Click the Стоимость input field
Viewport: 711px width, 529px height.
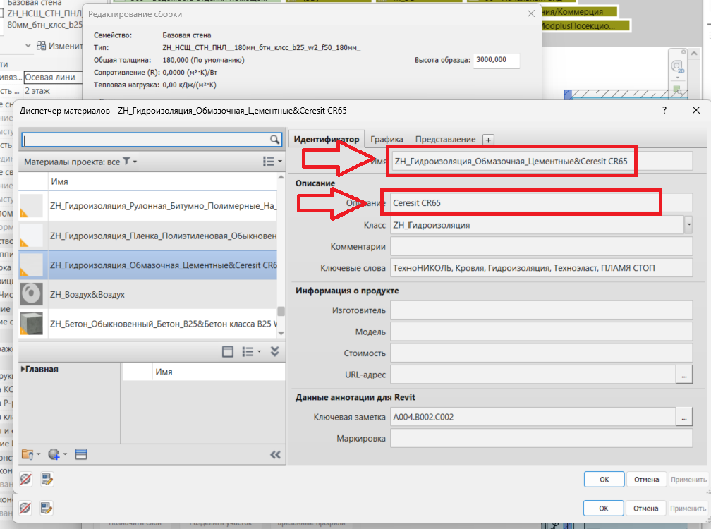[x=542, y=353]
